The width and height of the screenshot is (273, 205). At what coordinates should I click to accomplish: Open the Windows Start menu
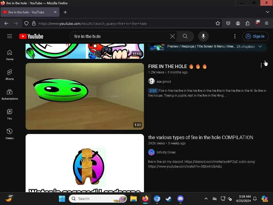pos(62,199)
